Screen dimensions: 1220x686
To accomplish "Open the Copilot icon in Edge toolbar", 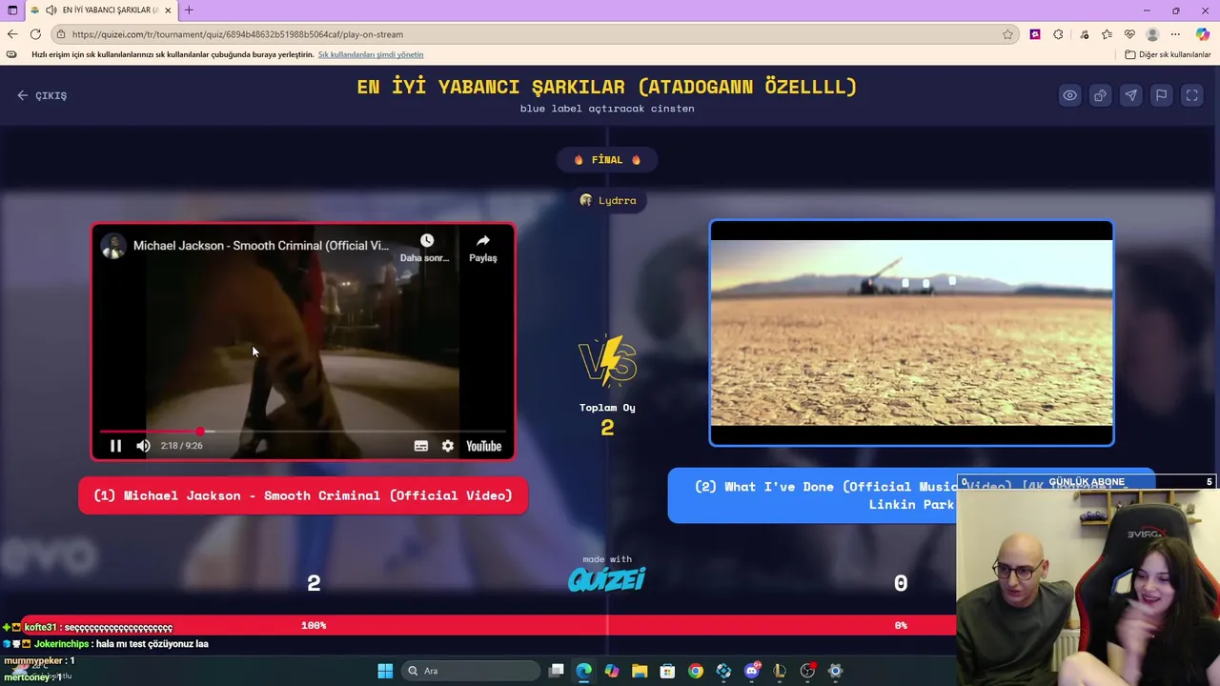I will tap(1203, 34).
